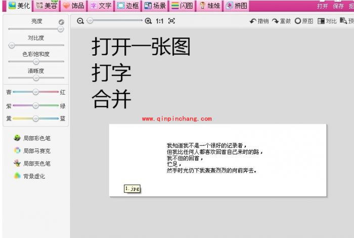The height and width of the screenshot is (238, 354).
Task: Click the cyan-red color balance slider
Action: click(x=35, y=92)
